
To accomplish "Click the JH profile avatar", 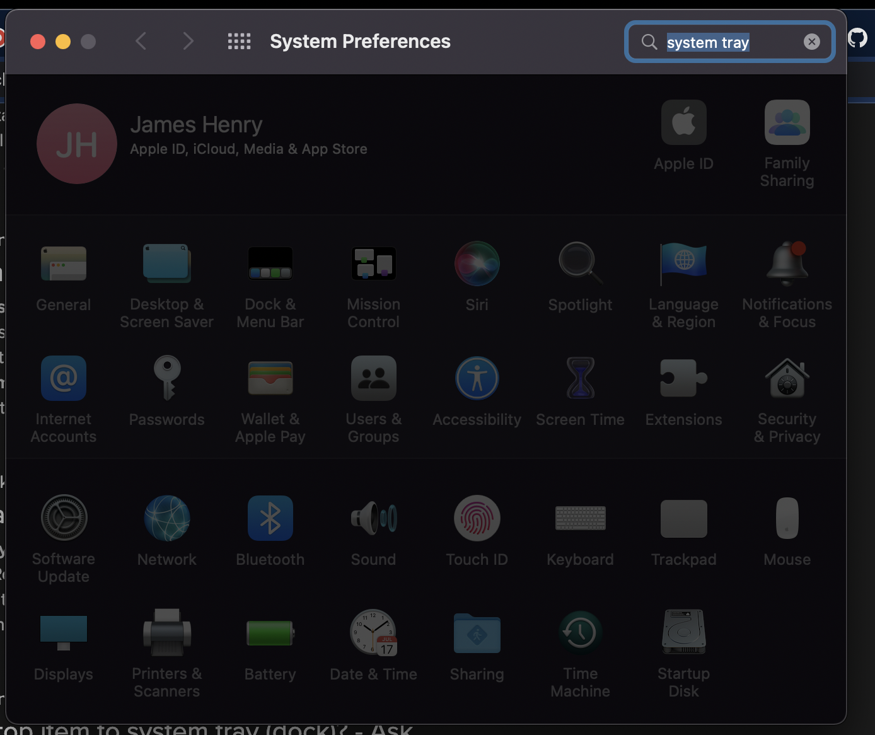I will click(77, 144).
